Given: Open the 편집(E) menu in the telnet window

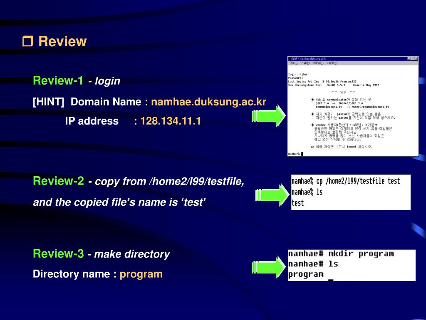Looking at the screenshot, I should 305,63.
